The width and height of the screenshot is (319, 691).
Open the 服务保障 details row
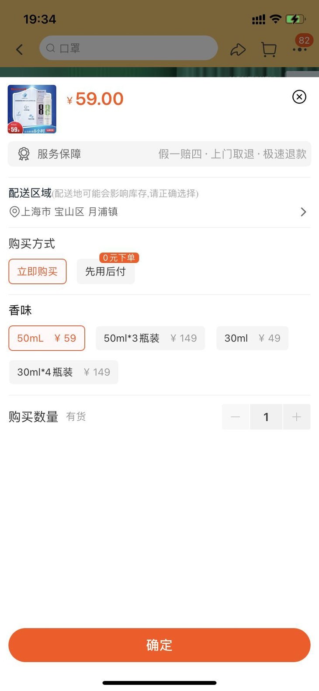click(x=159, y=154)
